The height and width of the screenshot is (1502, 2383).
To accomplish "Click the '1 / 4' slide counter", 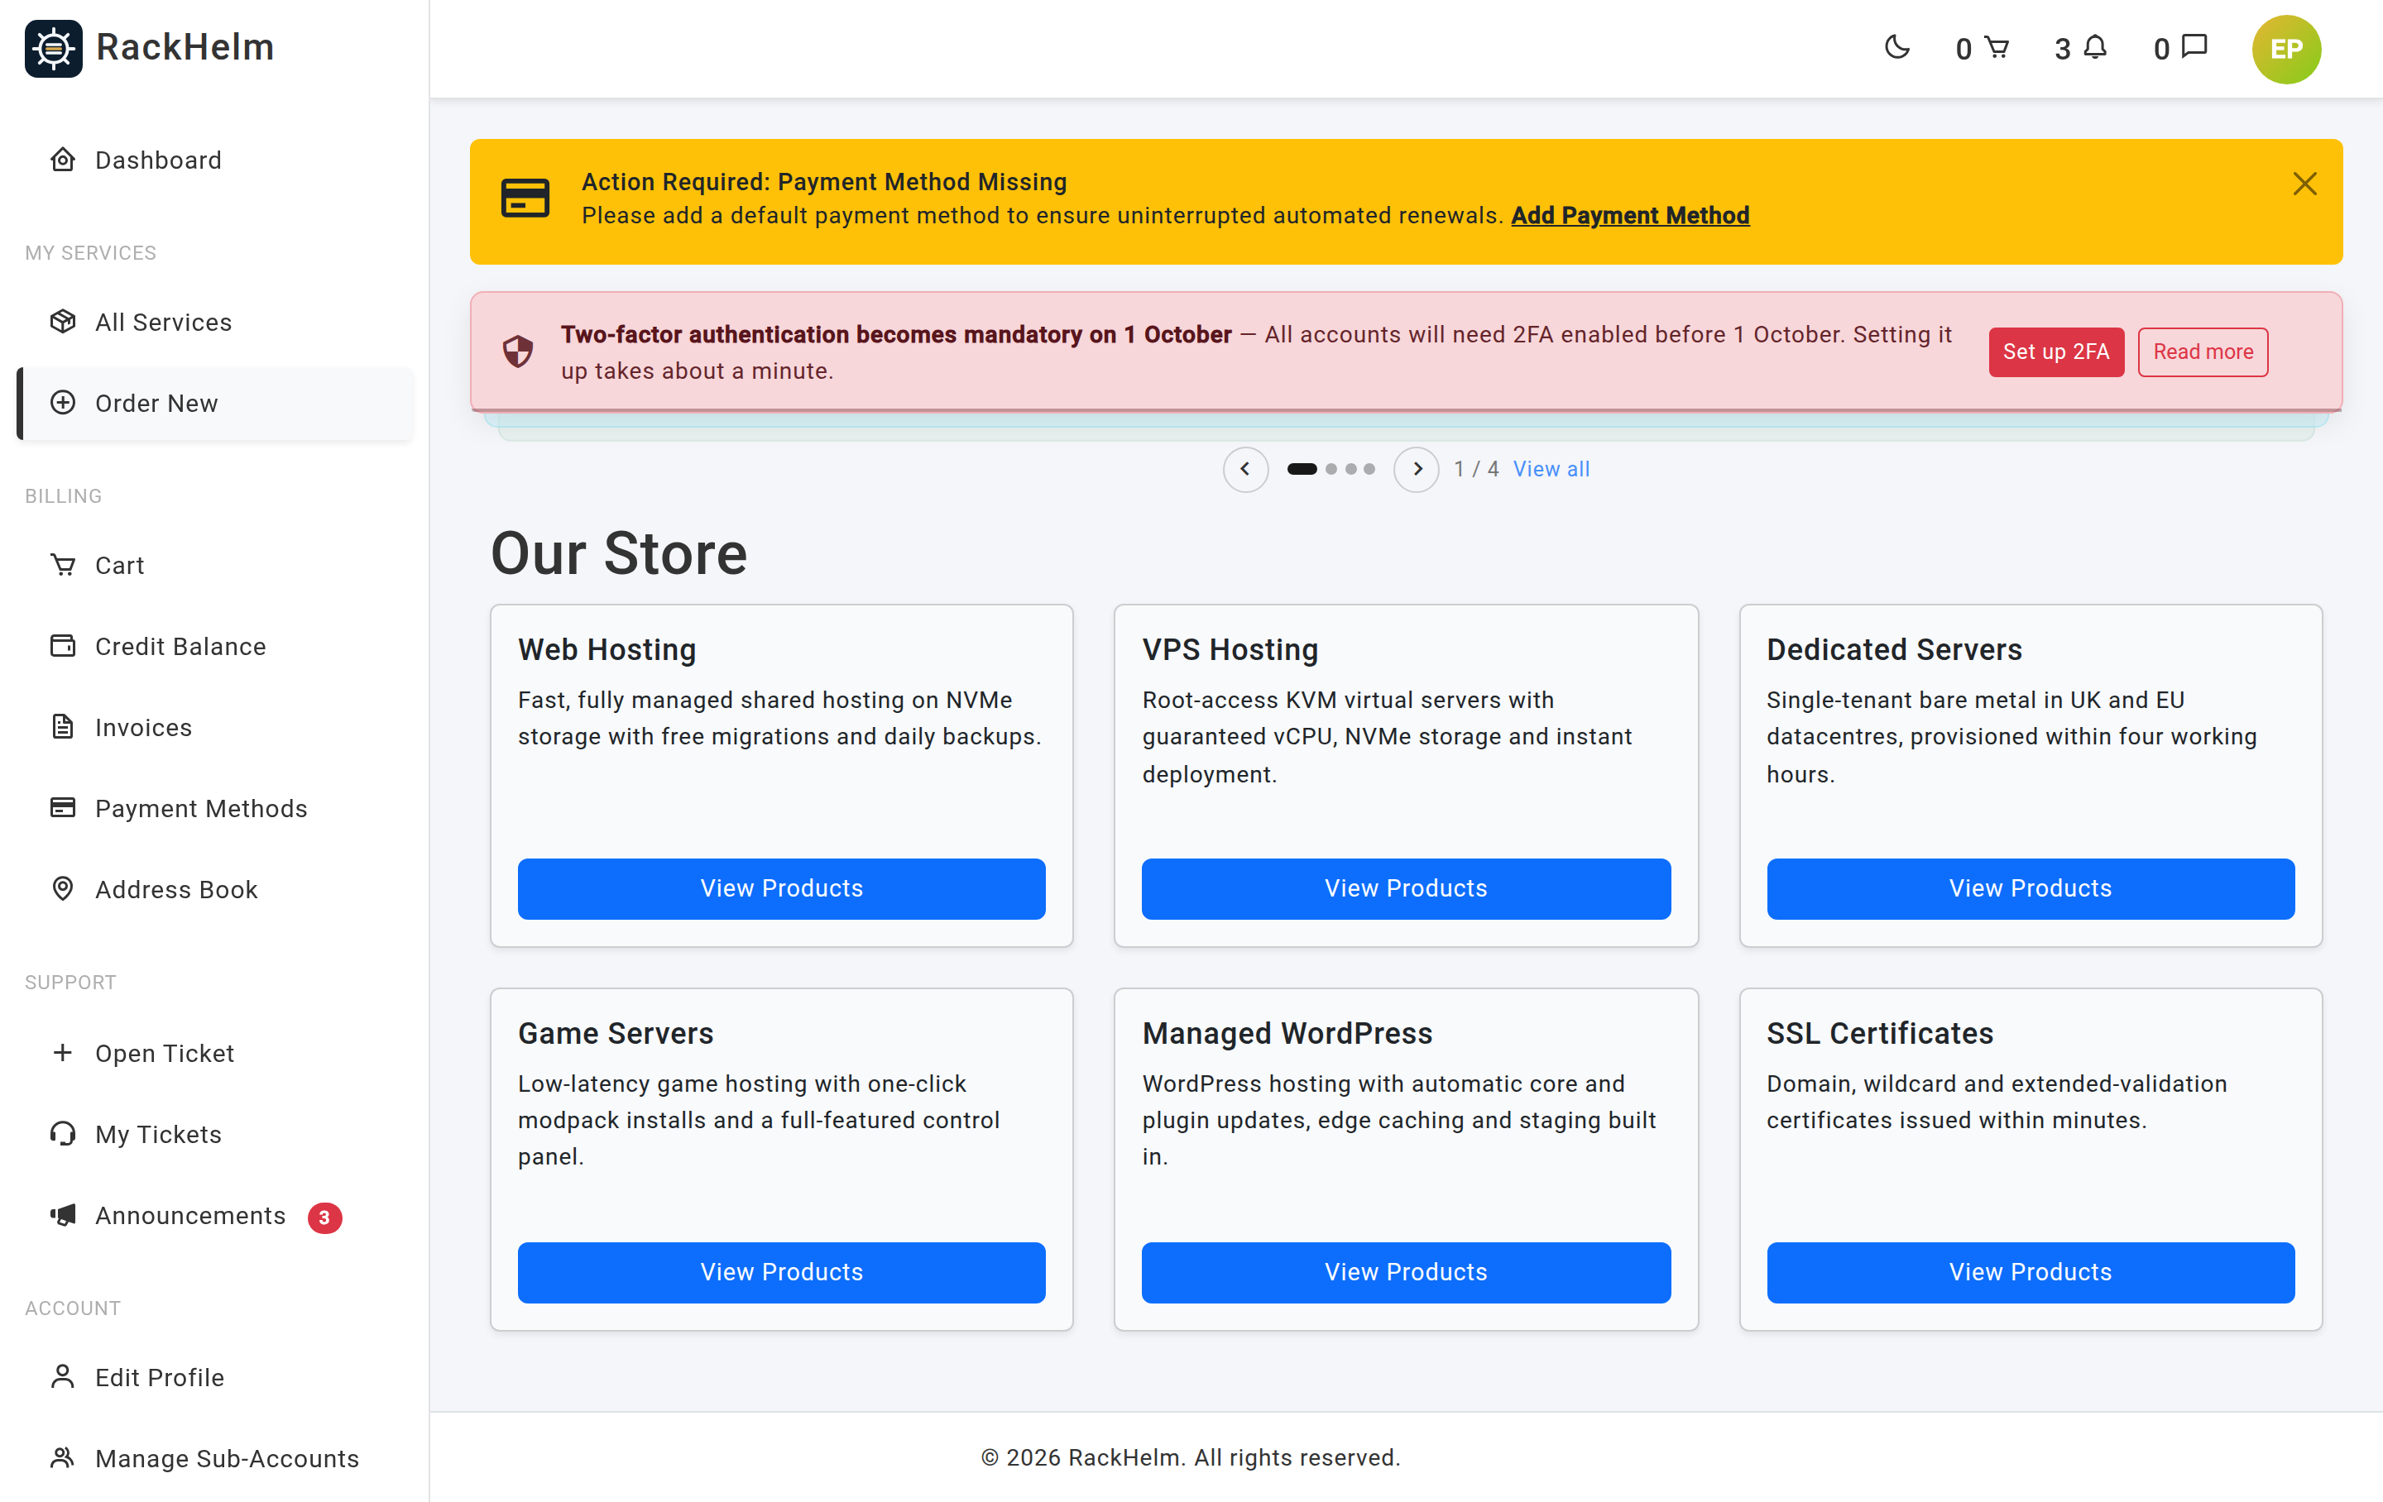I will 1475,469.
